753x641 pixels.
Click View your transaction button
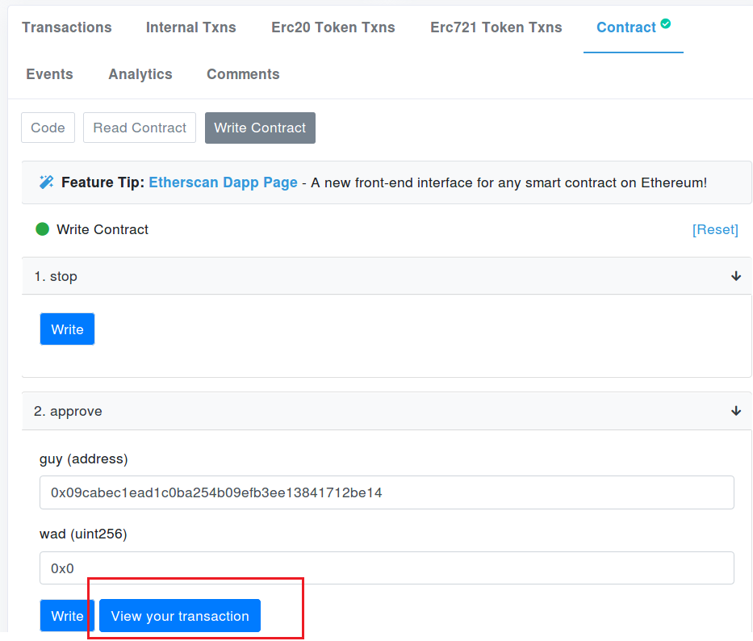[x=180, y=615]
